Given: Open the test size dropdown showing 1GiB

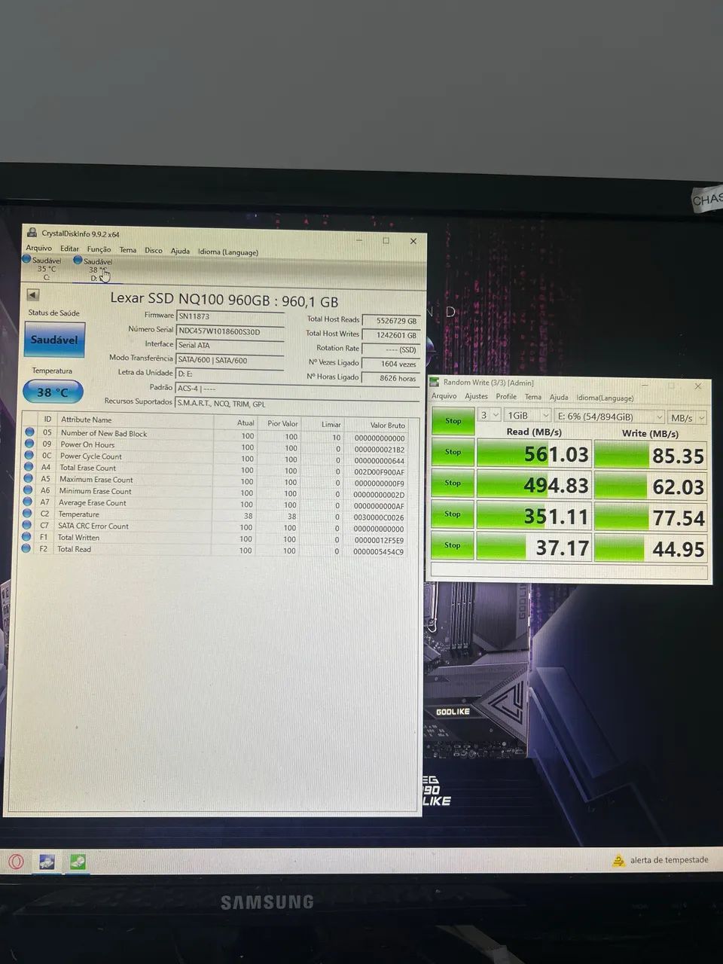Looking at the screenshot, I should point(527,416).
